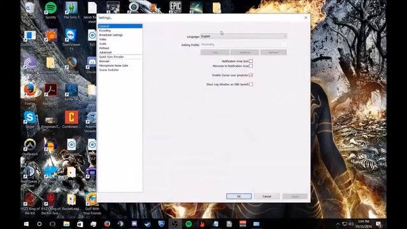Open the RocketLeague desktop folder

(71, 202)
